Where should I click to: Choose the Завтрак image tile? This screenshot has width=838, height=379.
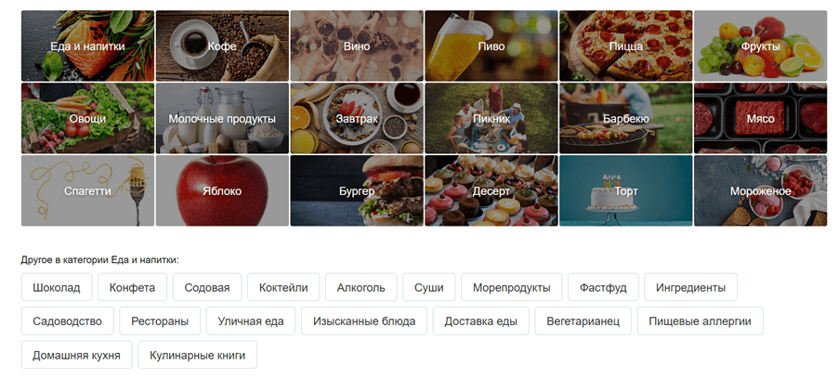click(357, 118)
